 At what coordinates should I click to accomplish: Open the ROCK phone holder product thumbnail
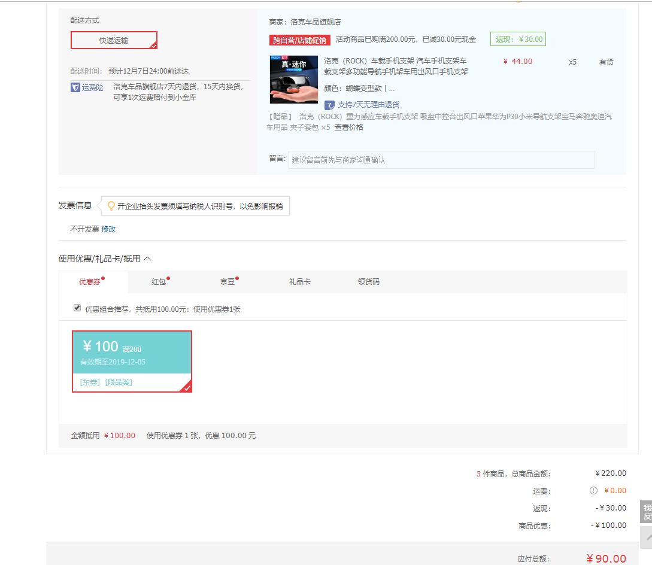coord(294,80)
